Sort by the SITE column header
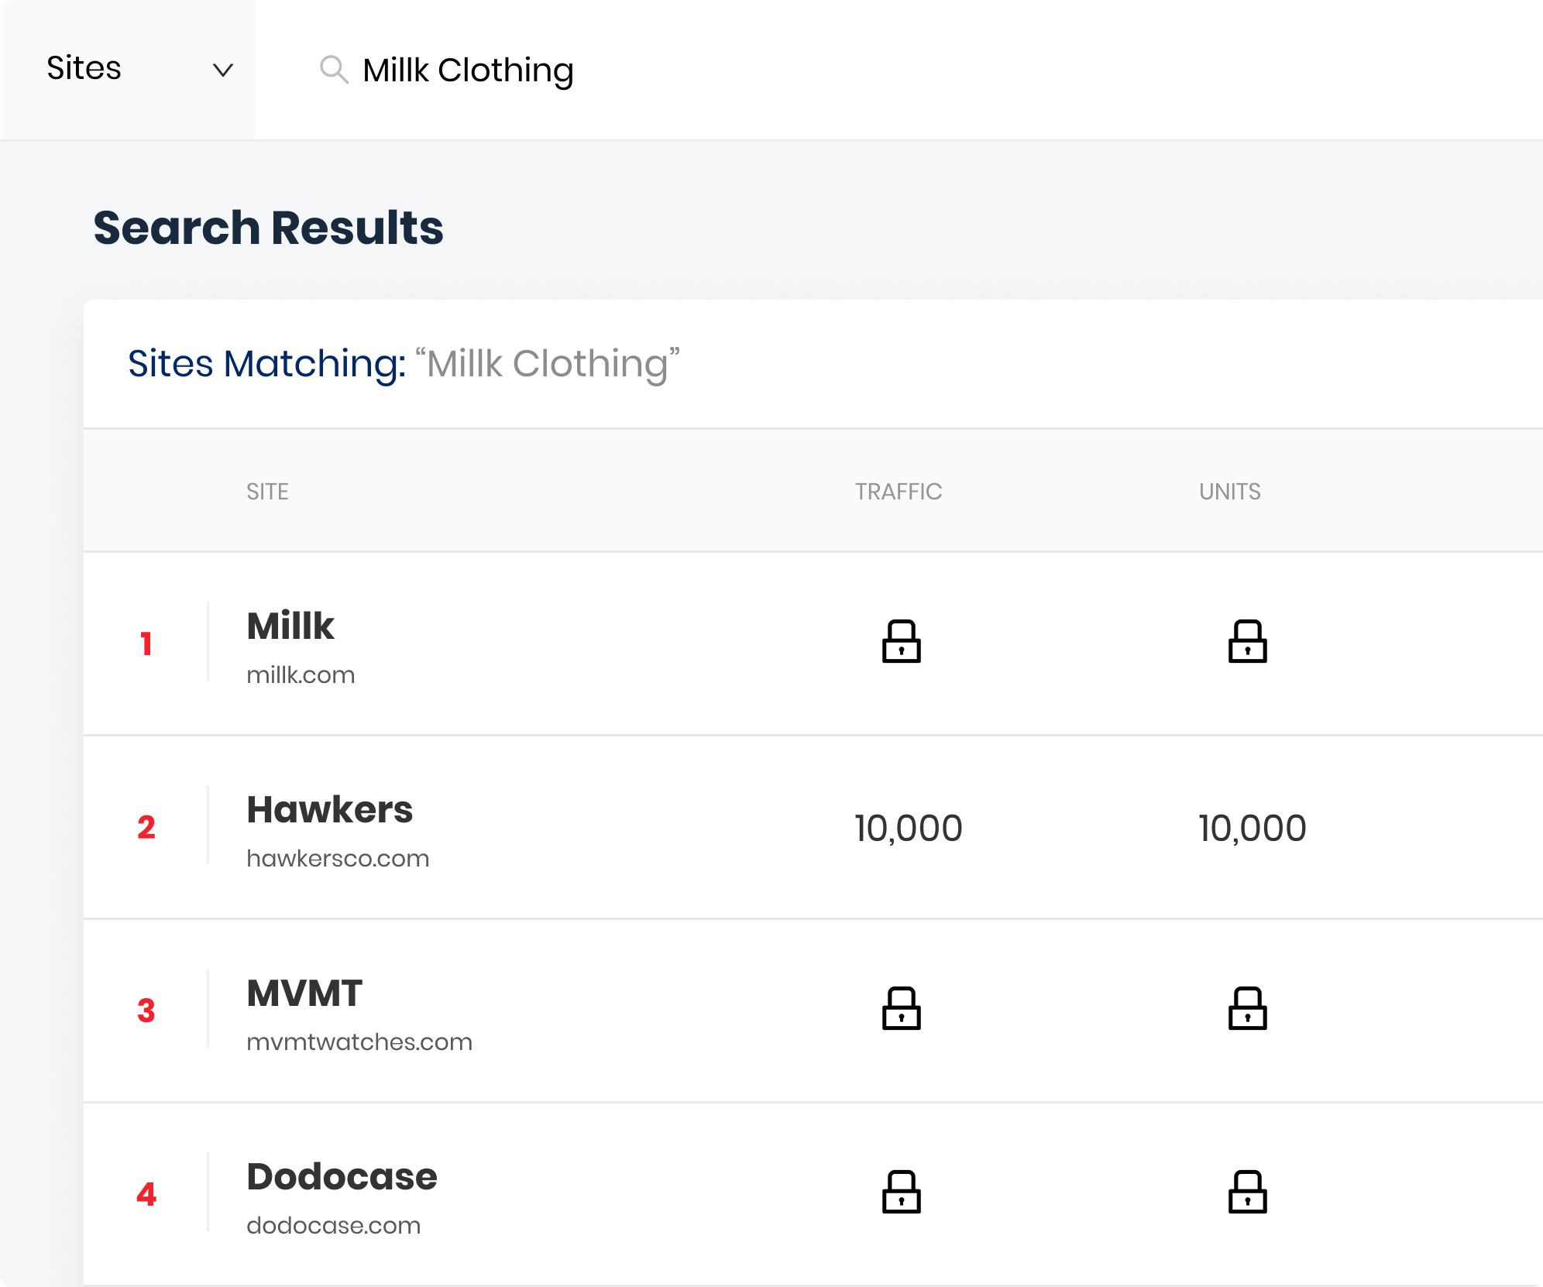This screenshot has width=1543, height=1287. tap(267, 492)
